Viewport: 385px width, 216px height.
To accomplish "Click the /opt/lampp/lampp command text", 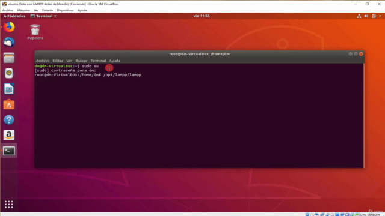I will click(122, 75).
